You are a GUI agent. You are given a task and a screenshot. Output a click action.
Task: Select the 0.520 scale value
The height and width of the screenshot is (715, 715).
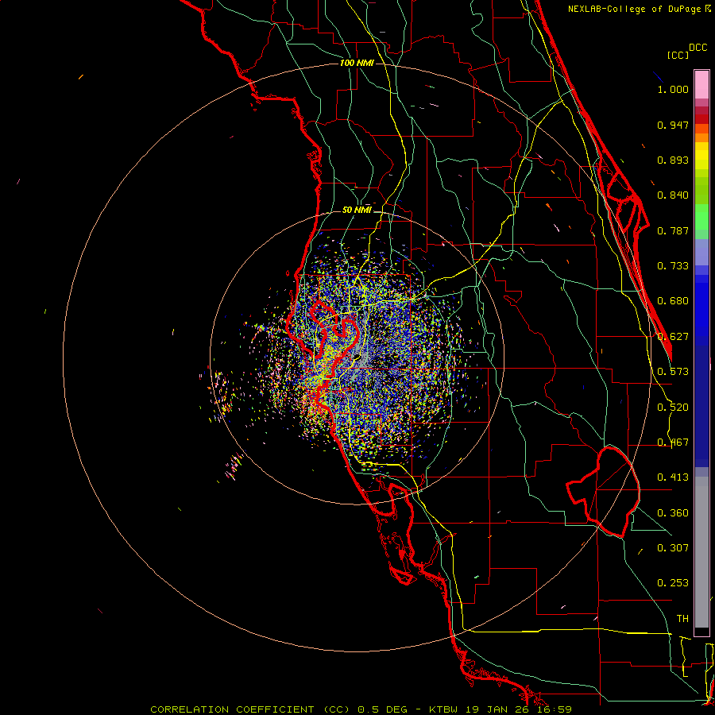pyautogui.click(x=673, y=408)
